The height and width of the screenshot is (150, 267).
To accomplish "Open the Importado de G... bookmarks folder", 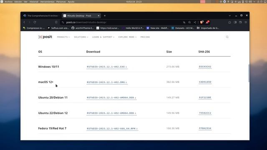I will [208, 28].
